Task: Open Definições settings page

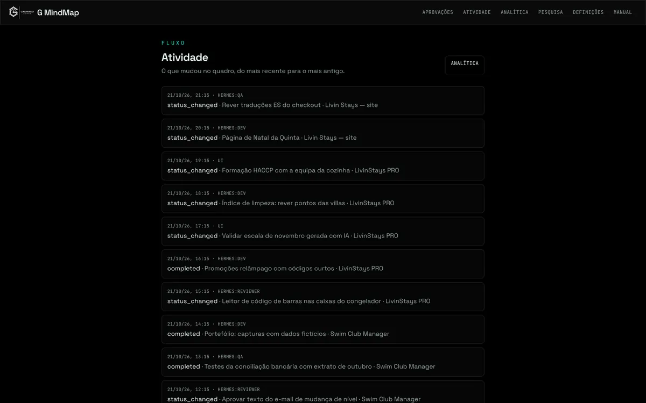Action: 588,12
